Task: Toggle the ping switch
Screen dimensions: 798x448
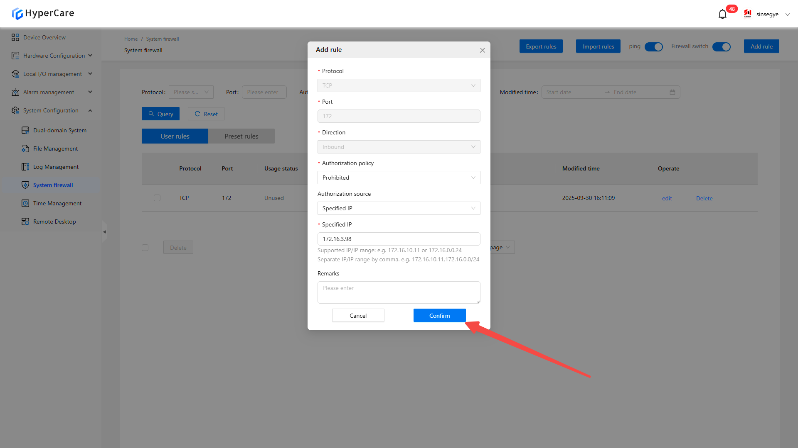Action: point(653,47)
